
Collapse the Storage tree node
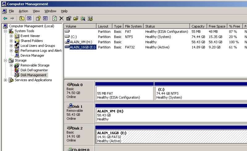(5, 60)
